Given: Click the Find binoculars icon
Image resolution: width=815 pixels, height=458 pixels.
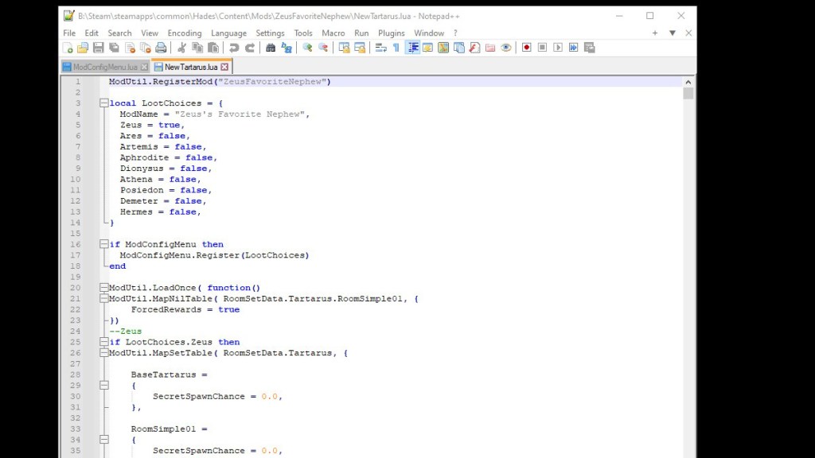Looking at the screenshot, I should click(x=271, y=48).
